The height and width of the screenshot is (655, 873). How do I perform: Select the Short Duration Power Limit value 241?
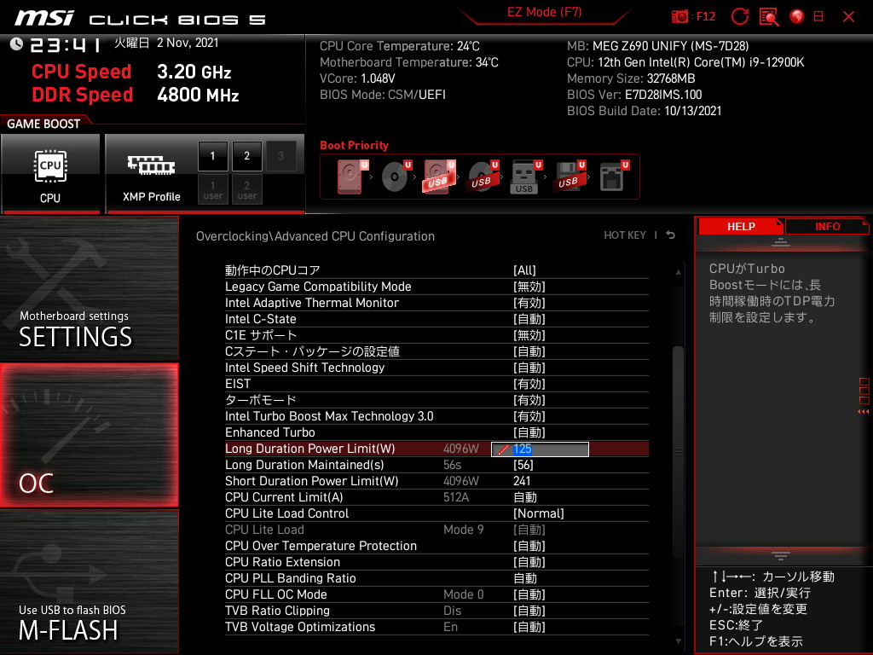(x=522, y=481)
